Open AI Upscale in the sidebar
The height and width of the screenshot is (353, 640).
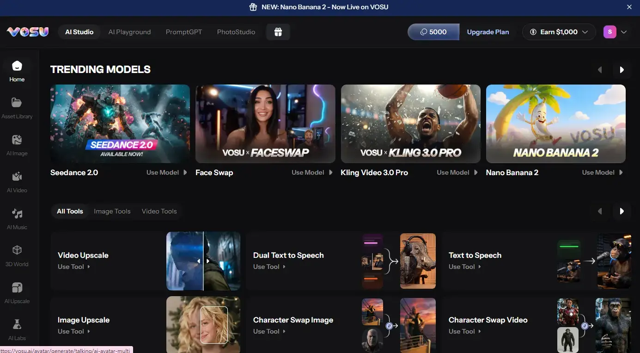pyautogui.click(x=17, y=293)
